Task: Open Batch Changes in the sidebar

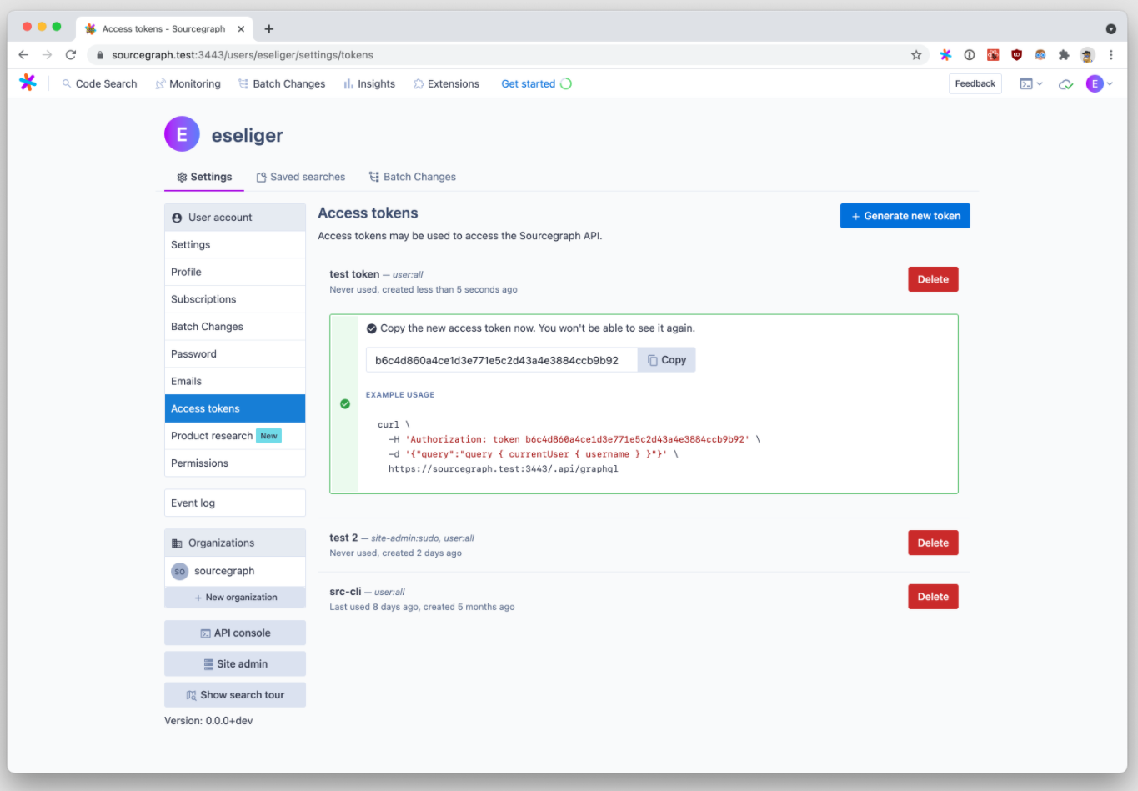Action: pyautogui.click(x=235, y=327)
